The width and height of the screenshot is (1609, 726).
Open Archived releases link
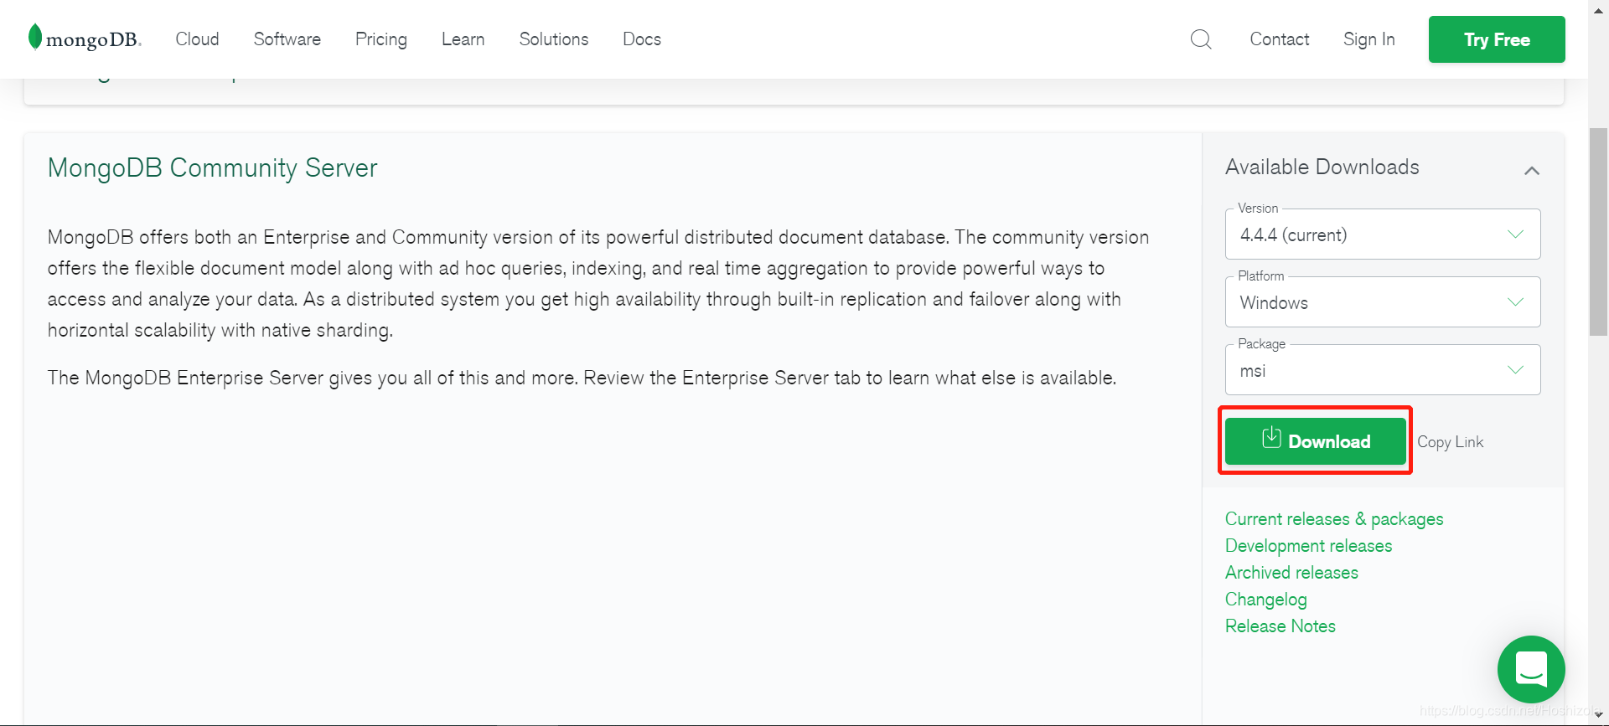1291,573
